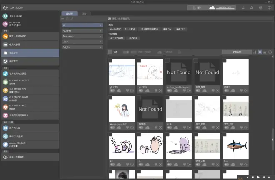Image resolution: width=275 pixels, height=180 pixels.
Task: Click the plus icon to add a folder
Action: (63, 19)
